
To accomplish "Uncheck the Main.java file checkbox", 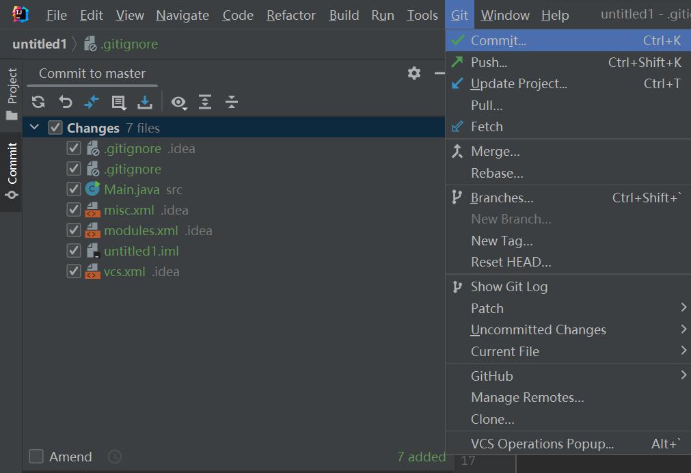I will tap(74, 189).
